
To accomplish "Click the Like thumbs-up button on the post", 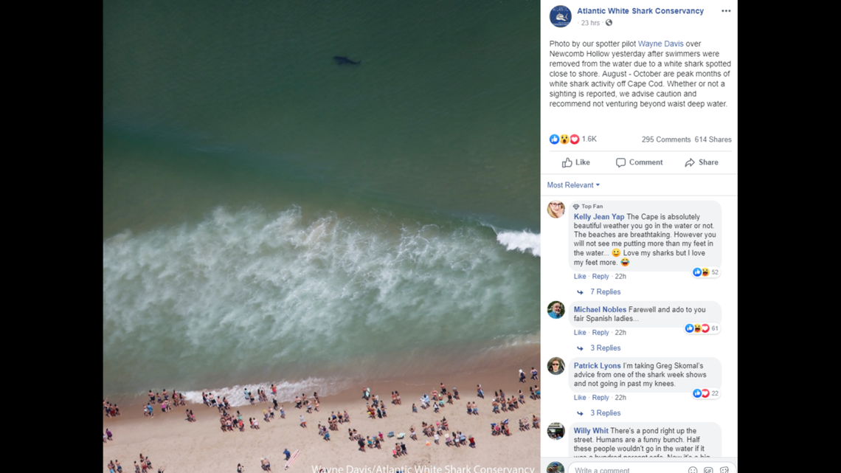I will coord(576,162).
